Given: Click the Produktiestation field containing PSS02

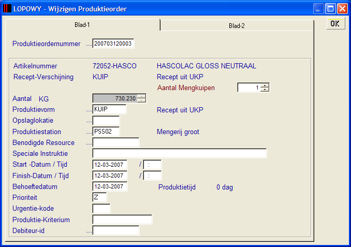Looking at the screenshot, I should pos(106,132).
